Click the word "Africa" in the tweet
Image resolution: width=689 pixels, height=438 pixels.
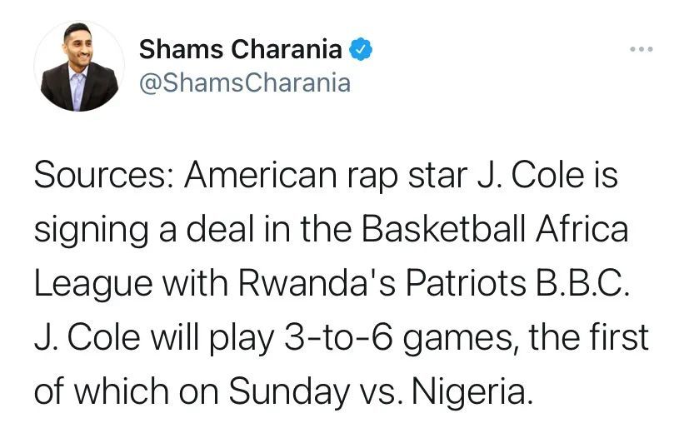582,229
